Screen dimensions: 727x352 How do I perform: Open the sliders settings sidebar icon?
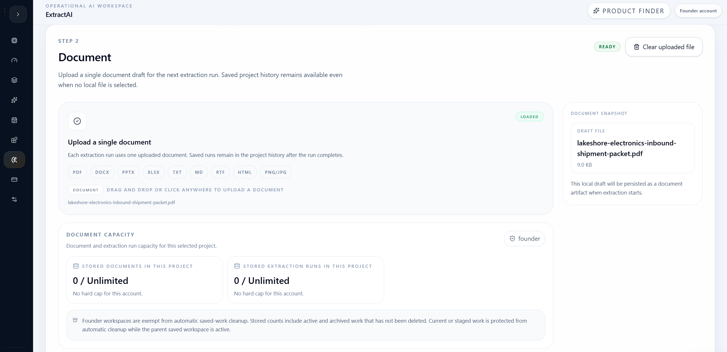point(14,199)
